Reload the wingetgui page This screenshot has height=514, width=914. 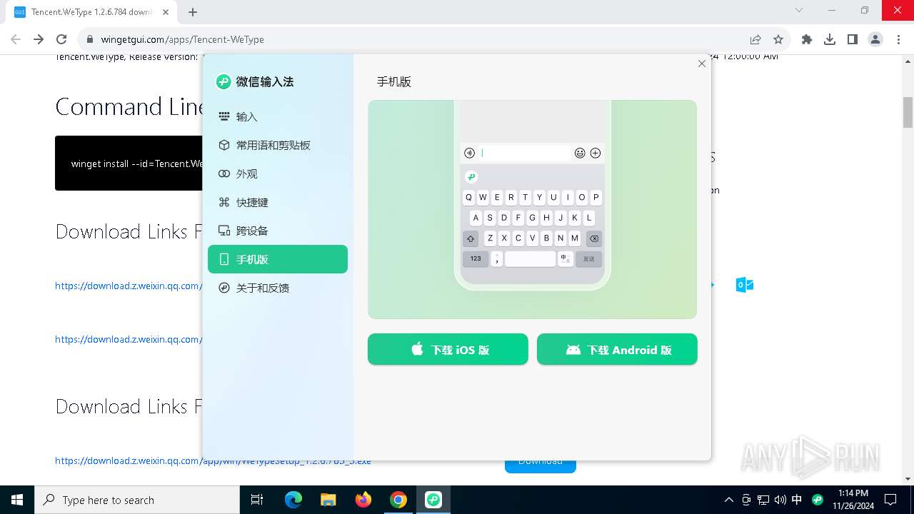click(x=61, y=39)
